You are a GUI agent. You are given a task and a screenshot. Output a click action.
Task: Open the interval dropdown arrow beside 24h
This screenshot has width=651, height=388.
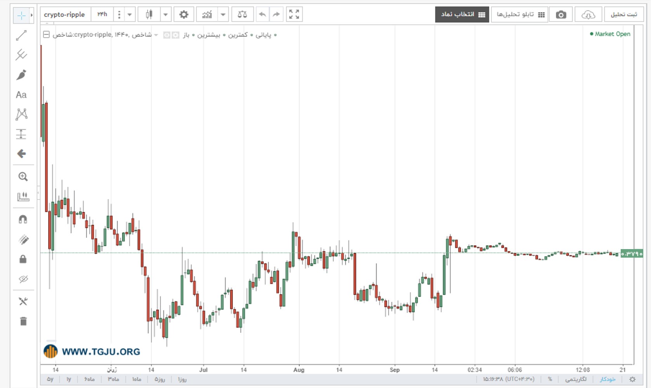point(130,15)
